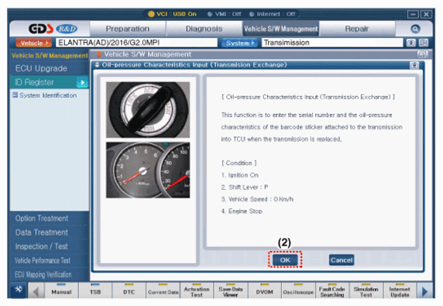Image resolution: width=443 pixels, height=306 pixels.
Task: Minimize the GDS window
Action: point(413,14)
